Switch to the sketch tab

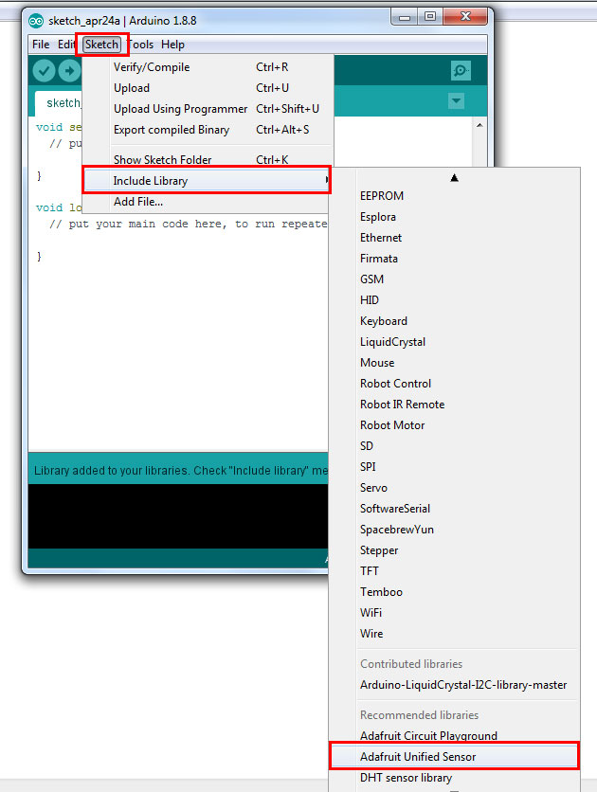[x=60, y=103]
